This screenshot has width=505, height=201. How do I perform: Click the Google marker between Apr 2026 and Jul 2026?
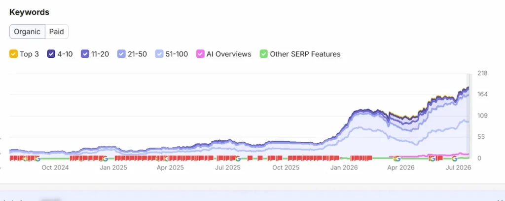[x=432, y=159]
